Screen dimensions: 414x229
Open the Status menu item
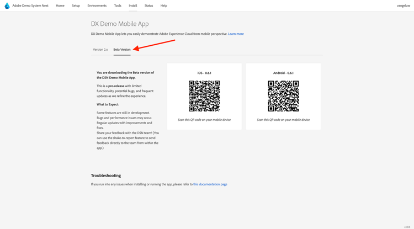coord(148,6)
